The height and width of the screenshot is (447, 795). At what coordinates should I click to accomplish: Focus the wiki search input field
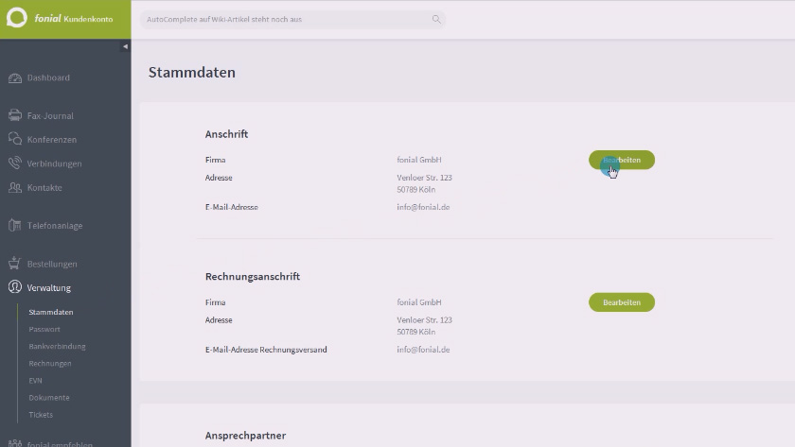[x=292, y=19]
